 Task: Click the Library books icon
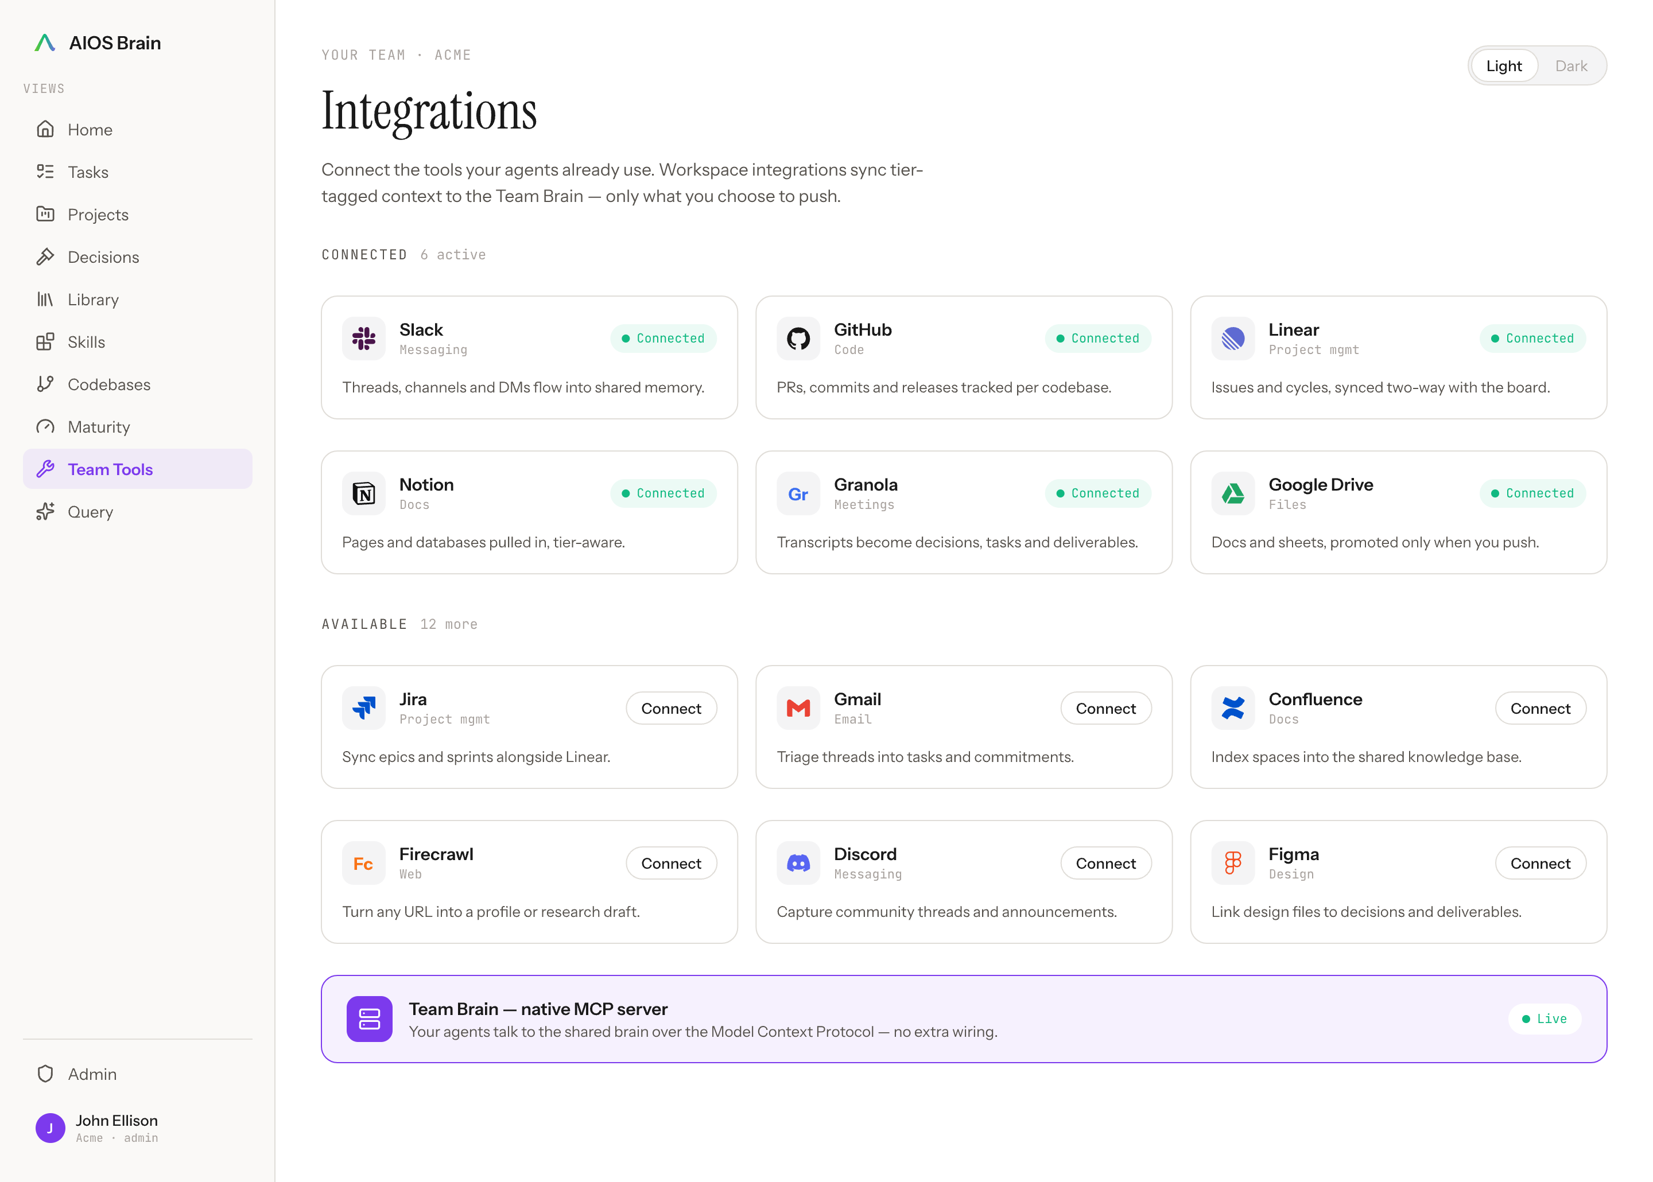pyautogui.click(x=45, y=299)
